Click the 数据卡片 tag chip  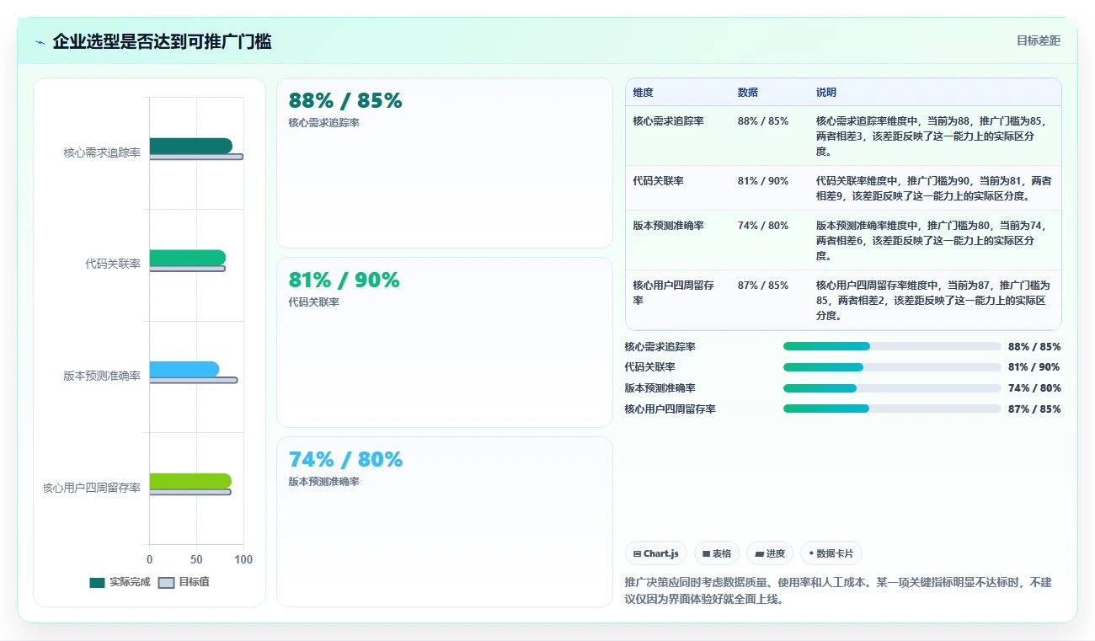click(831, 553)
